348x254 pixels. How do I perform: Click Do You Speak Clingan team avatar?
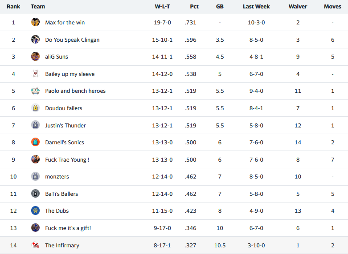tap(36, 40)
